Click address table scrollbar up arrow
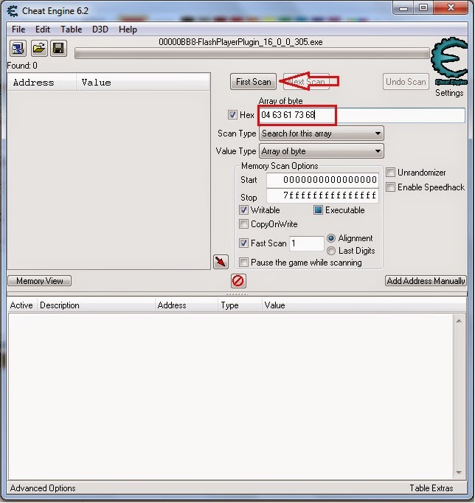This screenshot has width=475, height=503. (459, 321)
